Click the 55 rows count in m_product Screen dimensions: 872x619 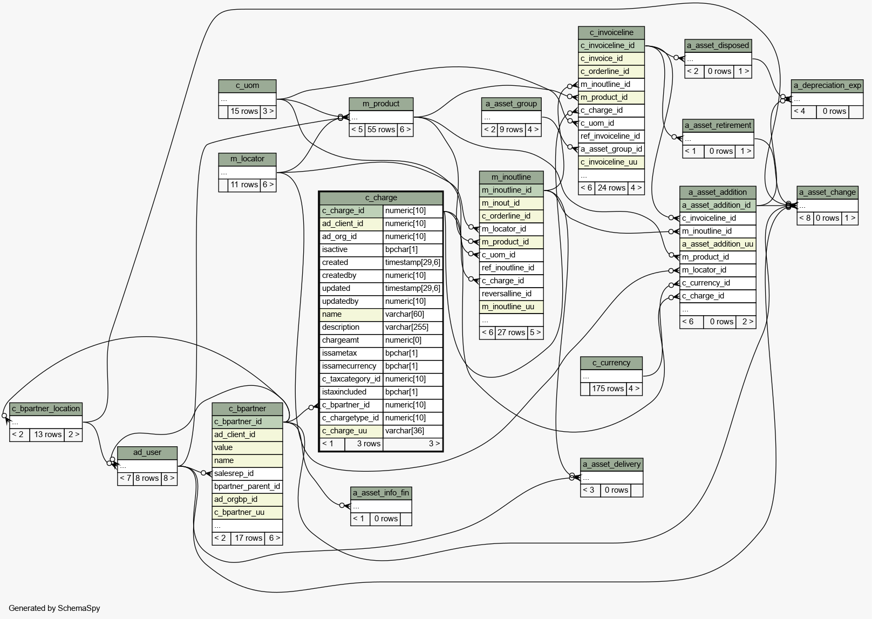tap(381, 130)
